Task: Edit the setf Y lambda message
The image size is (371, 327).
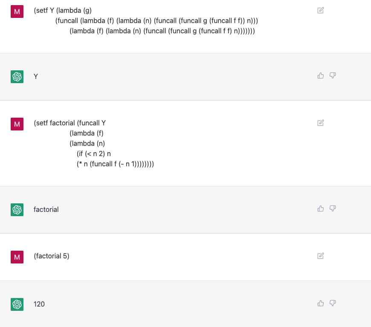Action: click(x=320, y=10)
